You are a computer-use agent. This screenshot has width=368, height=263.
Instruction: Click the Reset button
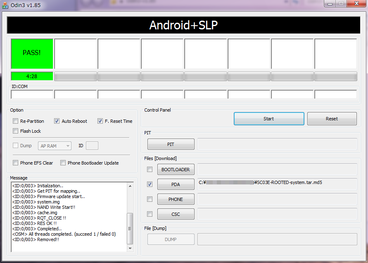coord(332,119)
